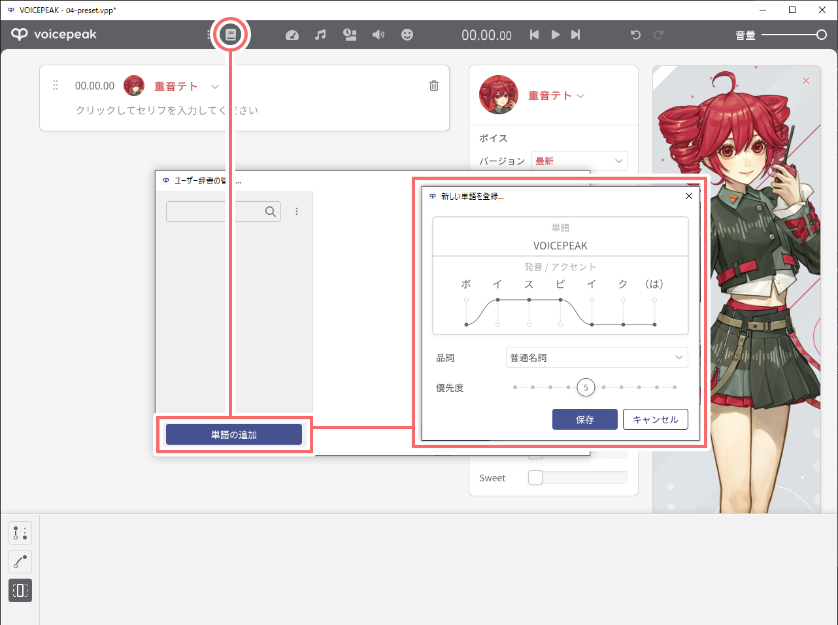Click the 優先度 slider thumb showing 5

(x=586, y=387)
